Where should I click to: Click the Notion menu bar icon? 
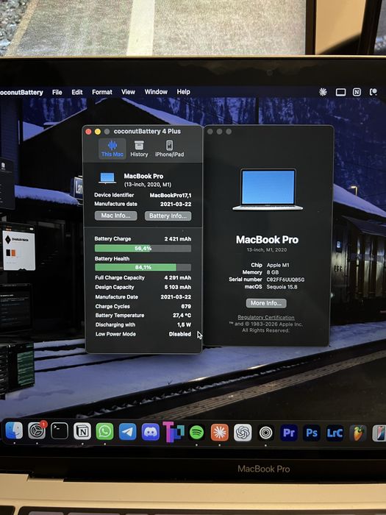point(357,92)
